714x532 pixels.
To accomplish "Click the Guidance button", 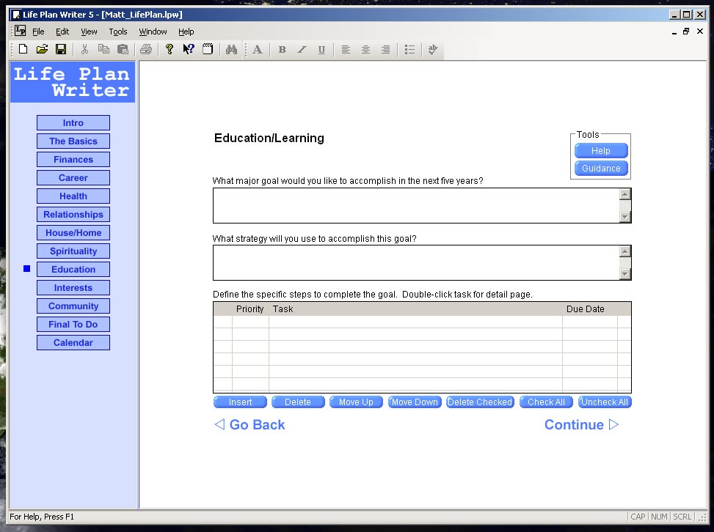I will (601, 169).
